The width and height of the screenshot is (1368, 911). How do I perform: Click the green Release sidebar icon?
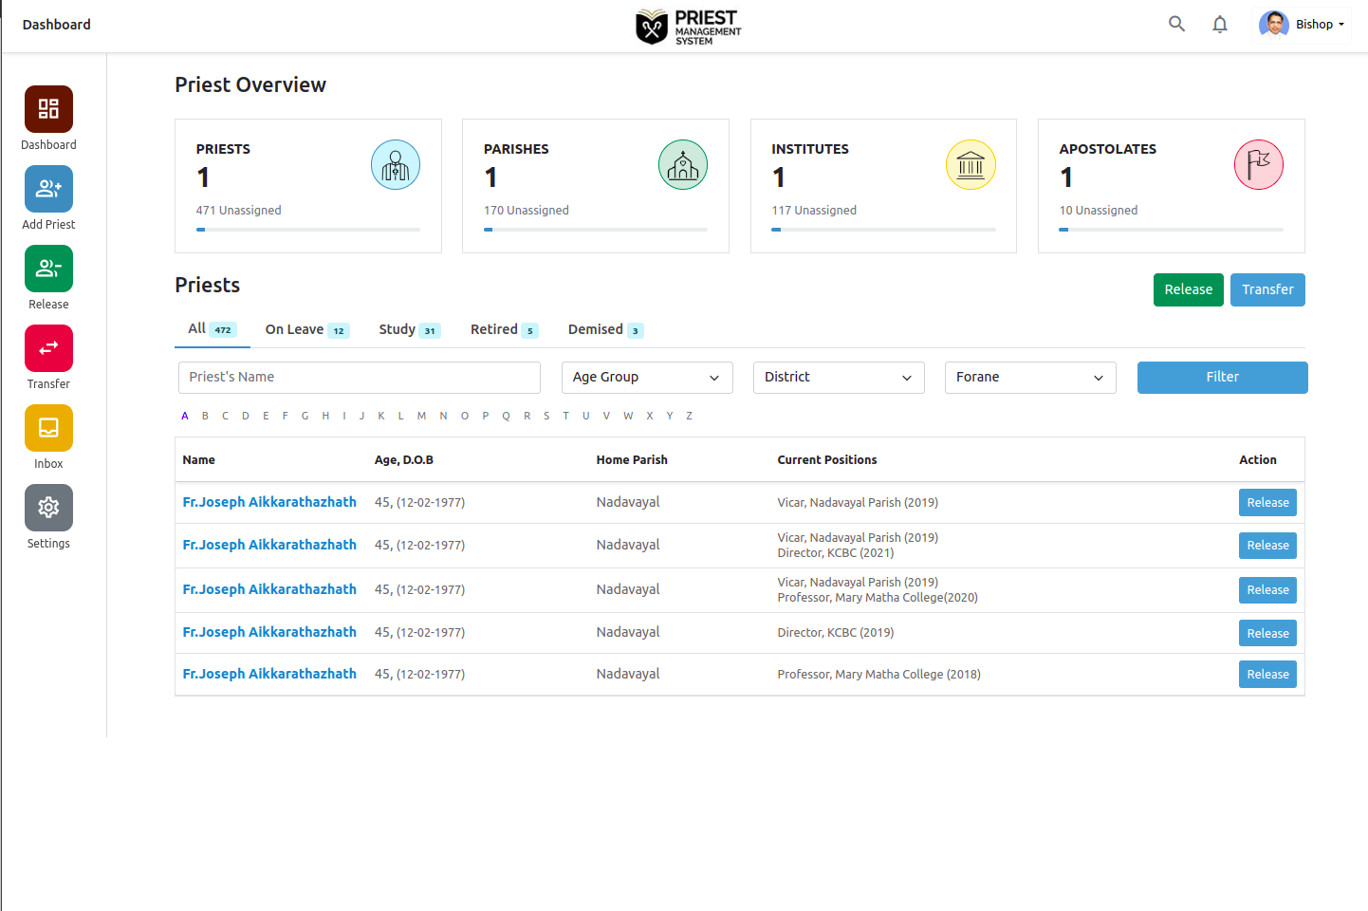click(x=48, y=269)
